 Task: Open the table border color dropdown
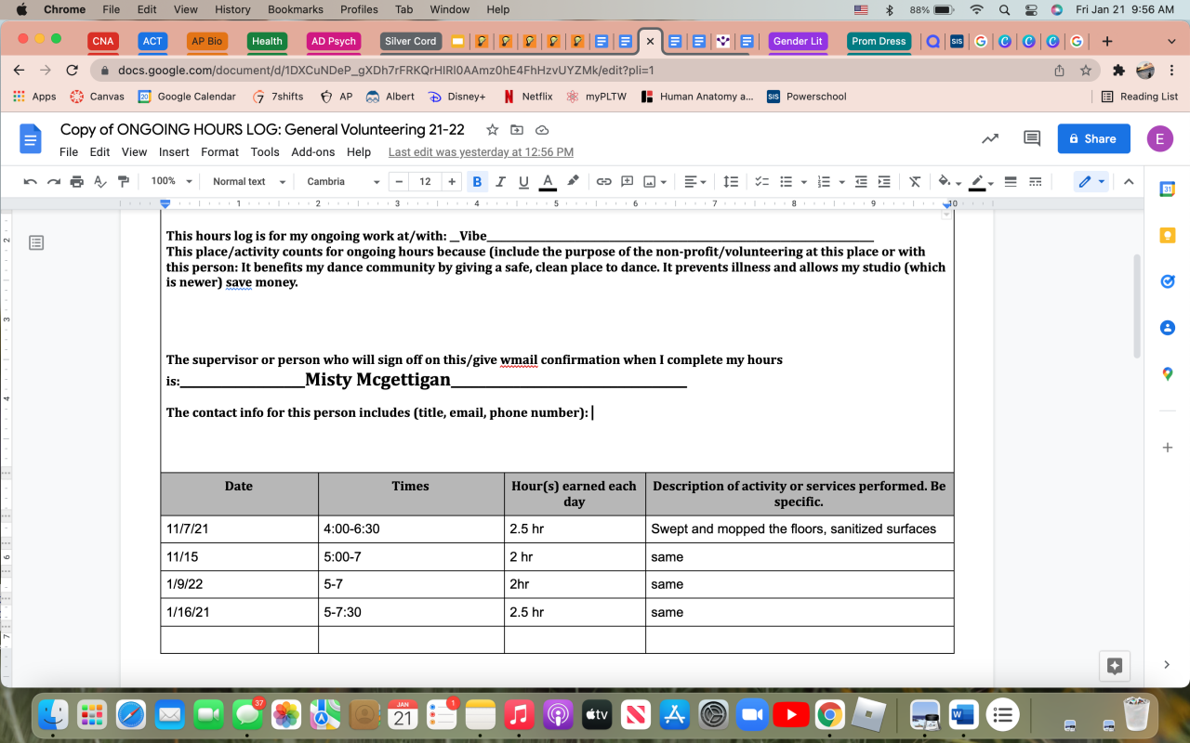(x=982, y=181)
